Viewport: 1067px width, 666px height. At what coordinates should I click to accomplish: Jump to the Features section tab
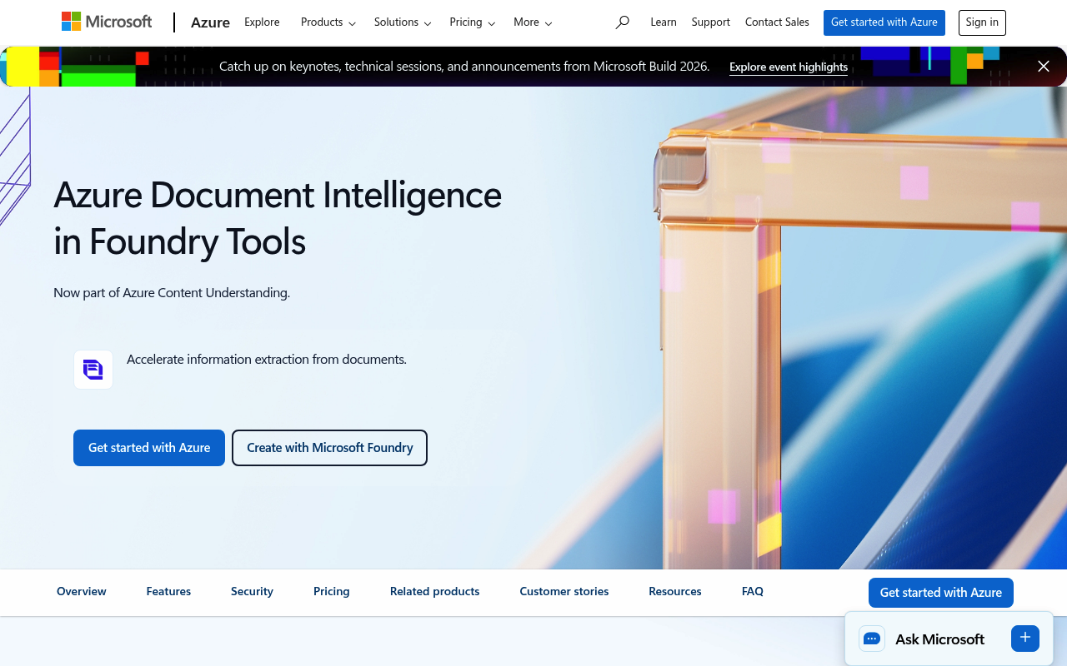(x=168, y=592)
